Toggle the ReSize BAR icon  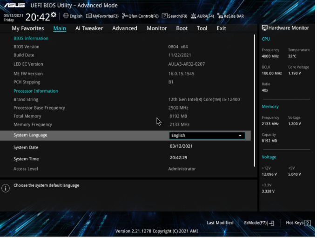220,16
